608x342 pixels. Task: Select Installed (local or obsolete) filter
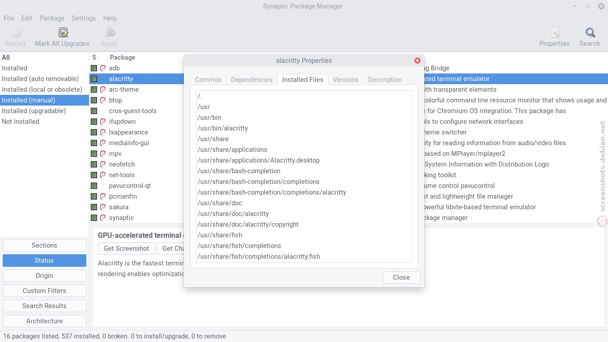pos(45,90)
